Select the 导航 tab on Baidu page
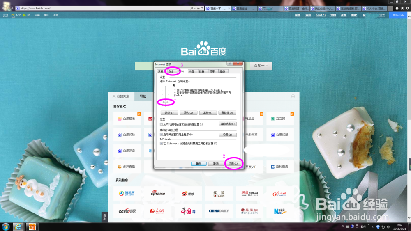Viewport: 411px width, 231px height. (143, 96)
